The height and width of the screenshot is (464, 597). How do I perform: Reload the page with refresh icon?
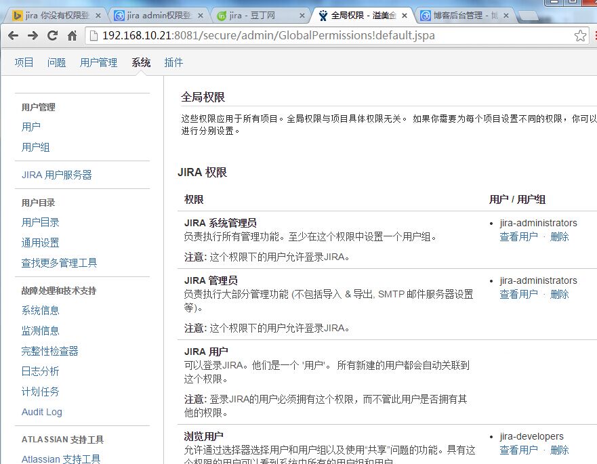pos(52,36)
